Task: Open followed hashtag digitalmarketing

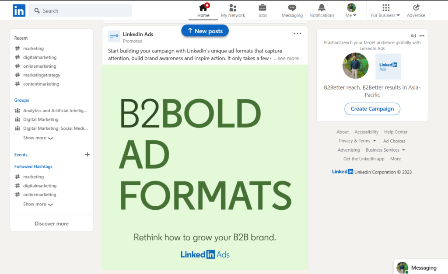Action: 40,186
